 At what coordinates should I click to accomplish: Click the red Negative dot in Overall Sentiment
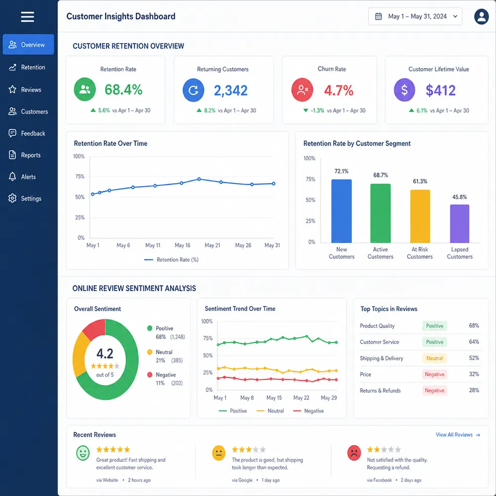click(150, 374)
